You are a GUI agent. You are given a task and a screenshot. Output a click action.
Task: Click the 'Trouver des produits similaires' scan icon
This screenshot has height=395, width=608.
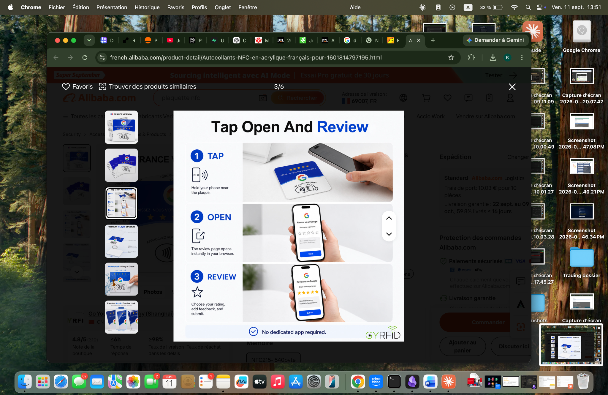point(102,86)
